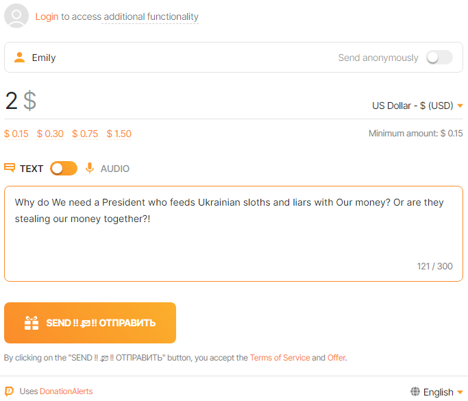Click the user avatar icon

pos(16,16)
